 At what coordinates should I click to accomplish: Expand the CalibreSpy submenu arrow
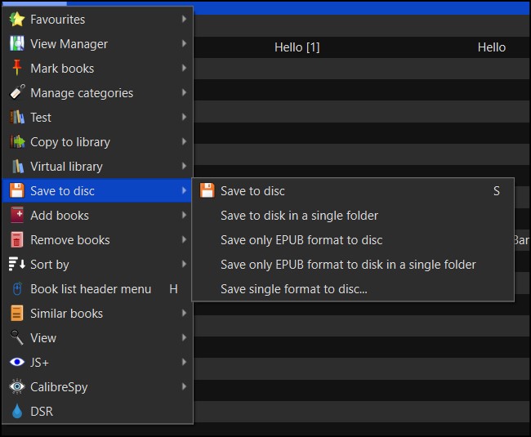coord(185,387)
